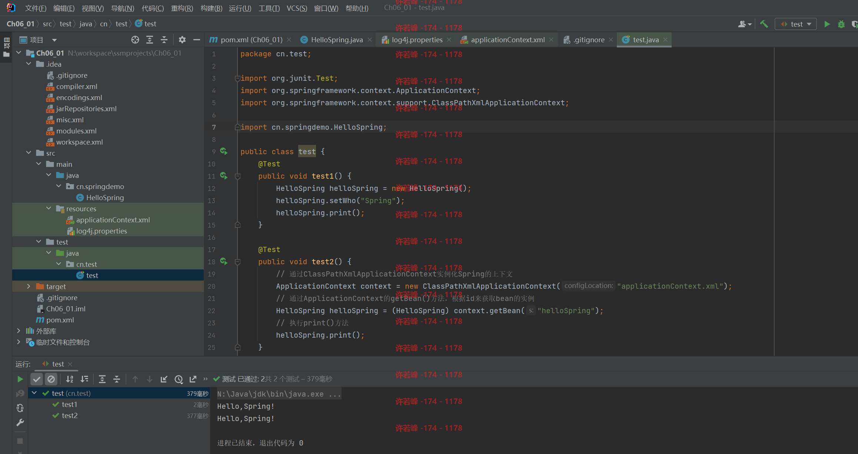Collapse the .idea folder
Image resolution: width=858 pixels, height=454 pixels.
[29, 64]
